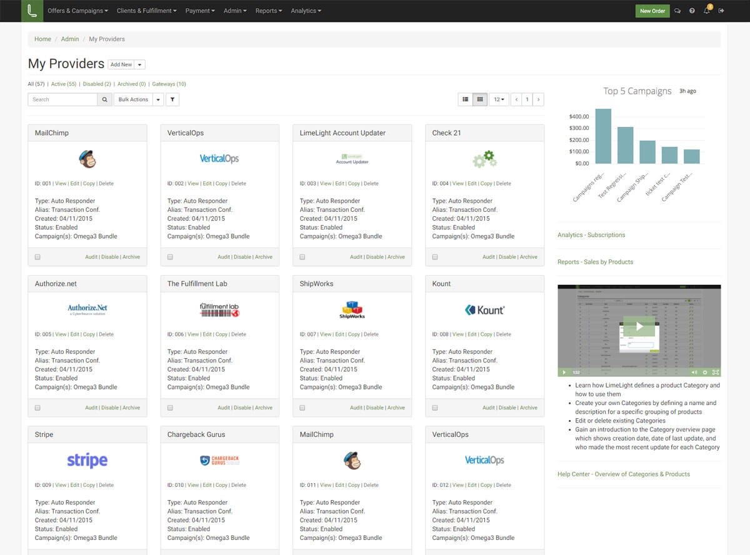The height and width of the screenshot is (555, 750).
Task: Filter by Active (55) providers
Action: pos(64,84)
